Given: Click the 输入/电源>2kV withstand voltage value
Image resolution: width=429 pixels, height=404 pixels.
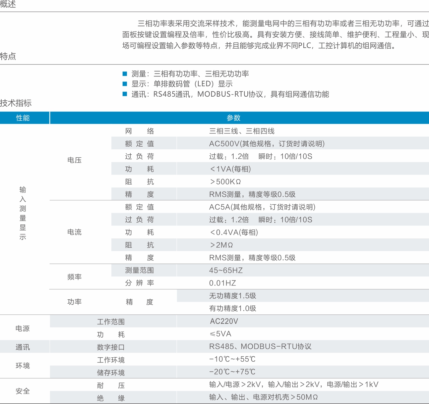Looking at the screenshot, I should [294, 385].
